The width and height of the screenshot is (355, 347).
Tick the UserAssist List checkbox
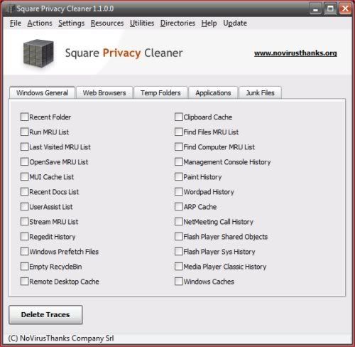pyautogui.click(x=24, y=206)
